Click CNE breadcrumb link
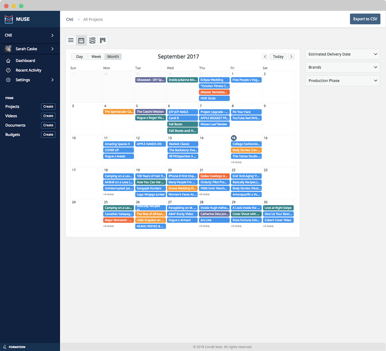 70,19
